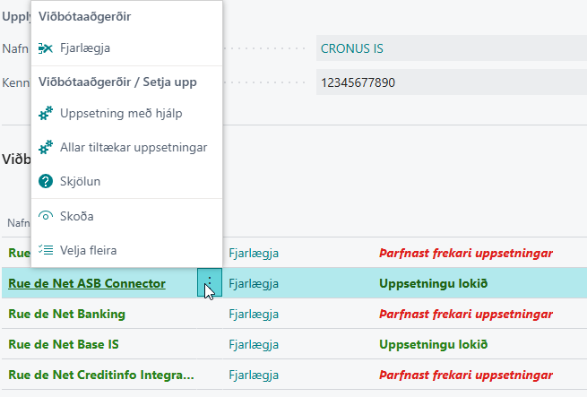Click the puzzle icon beside Uppsetning með hjálp
This screenshot has height=397, width=587.
[x=47, y=114]
